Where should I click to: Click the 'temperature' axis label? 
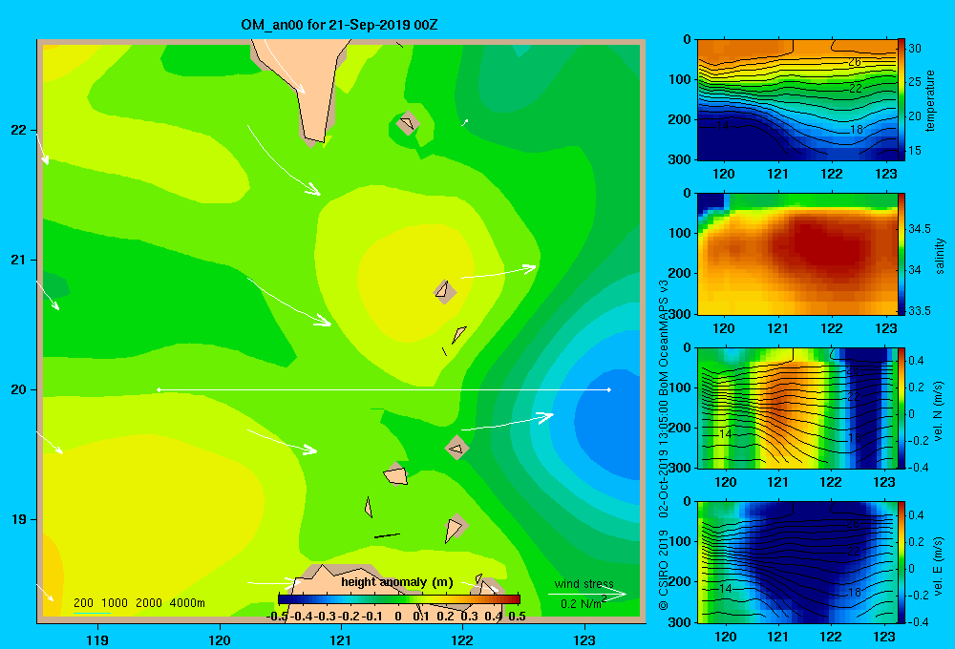tap(930, 100)
